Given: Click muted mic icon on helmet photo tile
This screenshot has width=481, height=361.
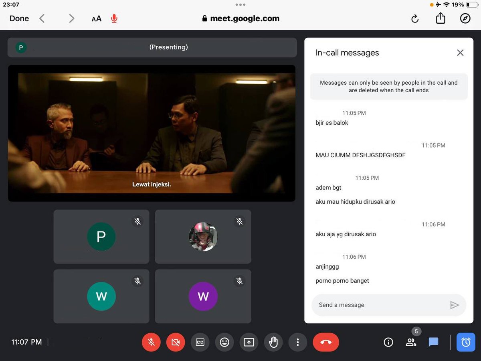Looking at the screenshot, I should coord(240,221).
